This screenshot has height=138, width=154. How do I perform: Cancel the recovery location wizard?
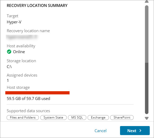point(100,131)
